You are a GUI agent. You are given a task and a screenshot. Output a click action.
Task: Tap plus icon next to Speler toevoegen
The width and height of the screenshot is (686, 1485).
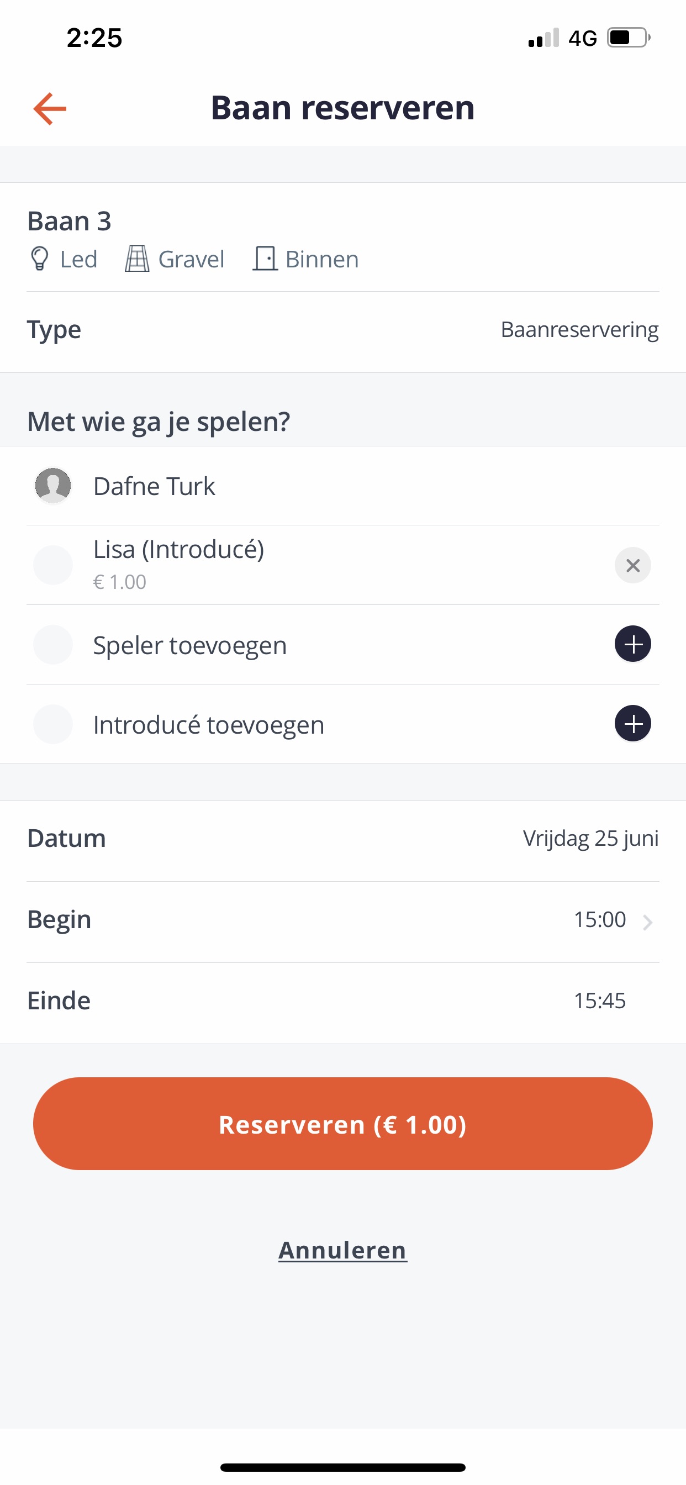point(632,644)
